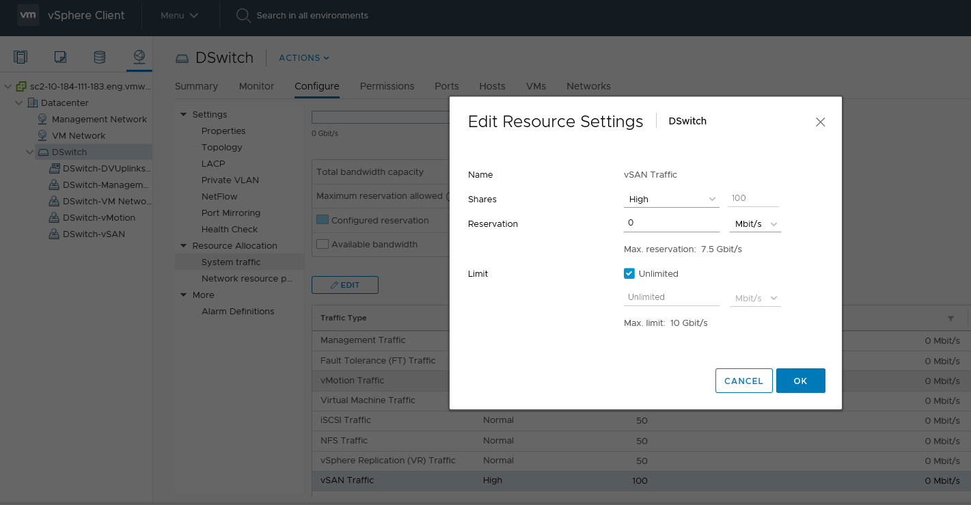The height and width of the screenshot is (505, 971).
Task: Open the Reservation unit Mbit/s dropdown
Action: (x=755, y=223)
